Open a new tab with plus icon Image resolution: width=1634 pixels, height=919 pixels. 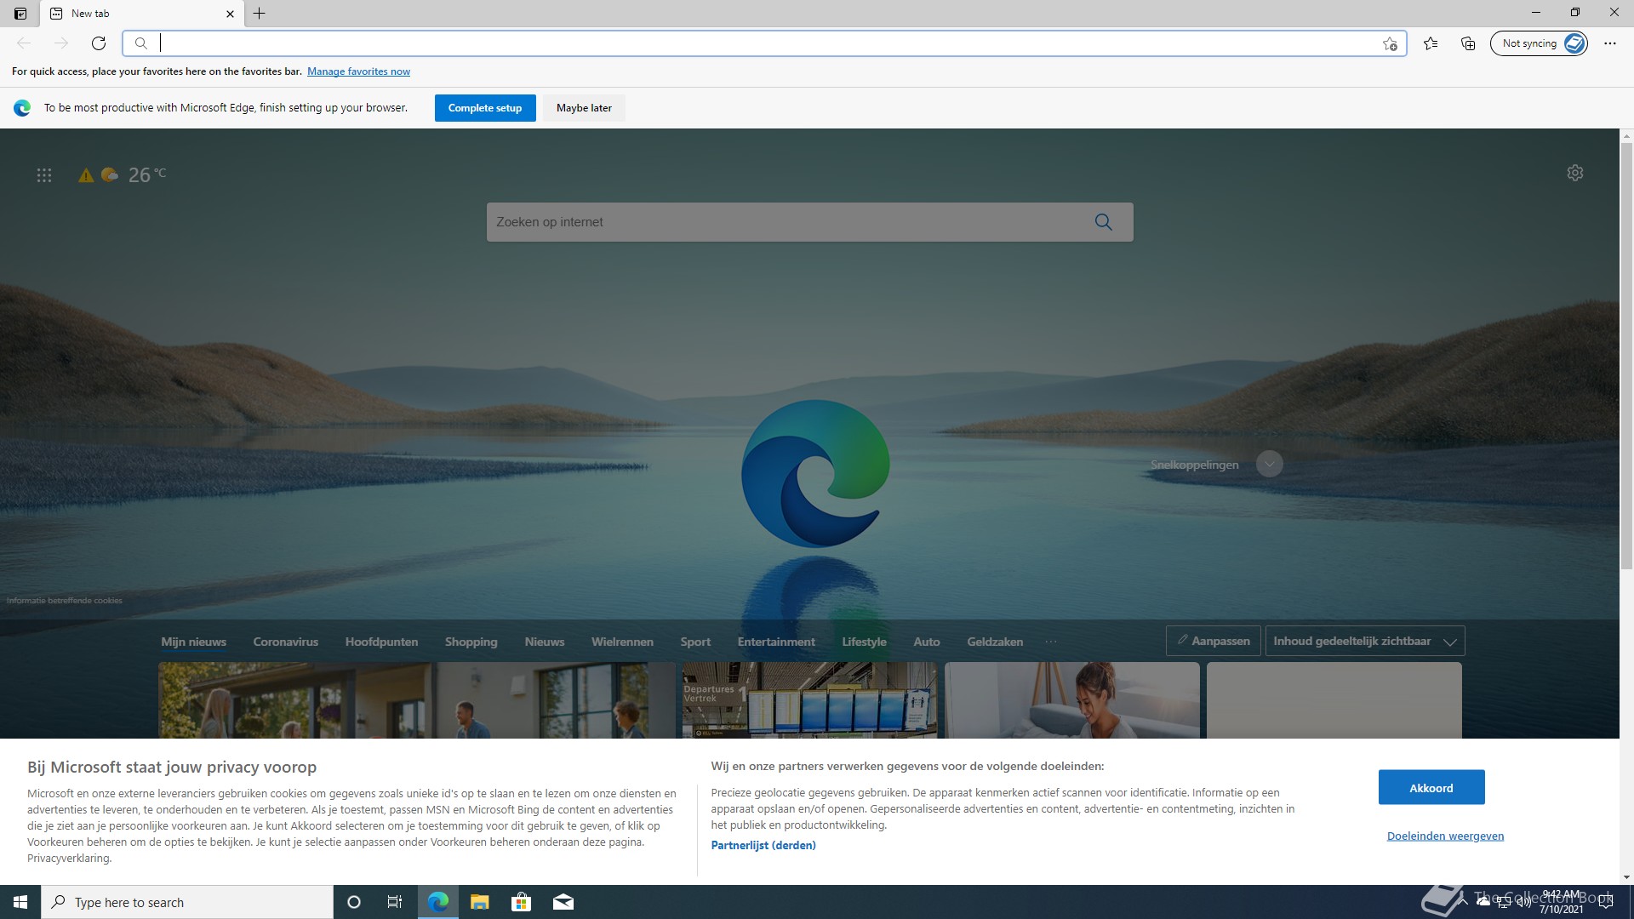pyautogui.click(x=260, y=14)
